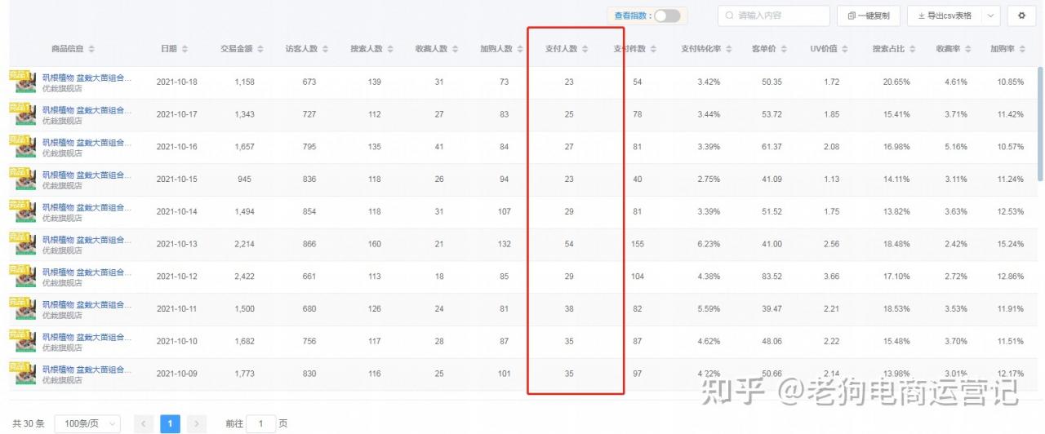Sort by 搜索占比 column arrows
Screen dimensions: 1045x434
(912, 49)
